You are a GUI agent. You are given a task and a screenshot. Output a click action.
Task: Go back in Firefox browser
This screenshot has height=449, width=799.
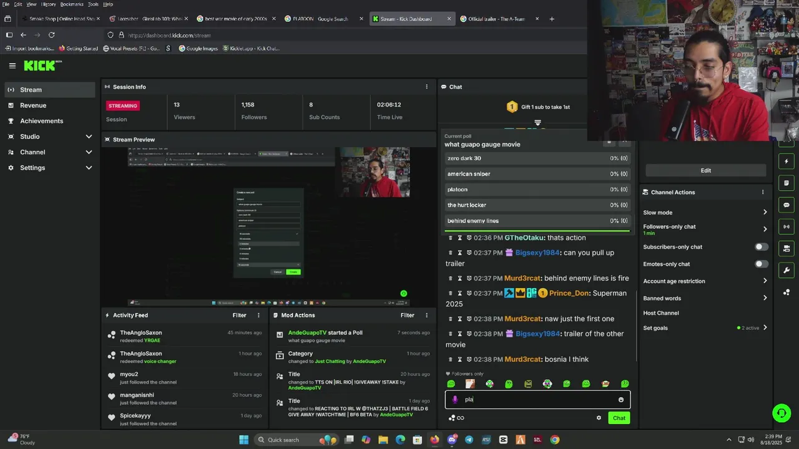(x=23, y=35)
